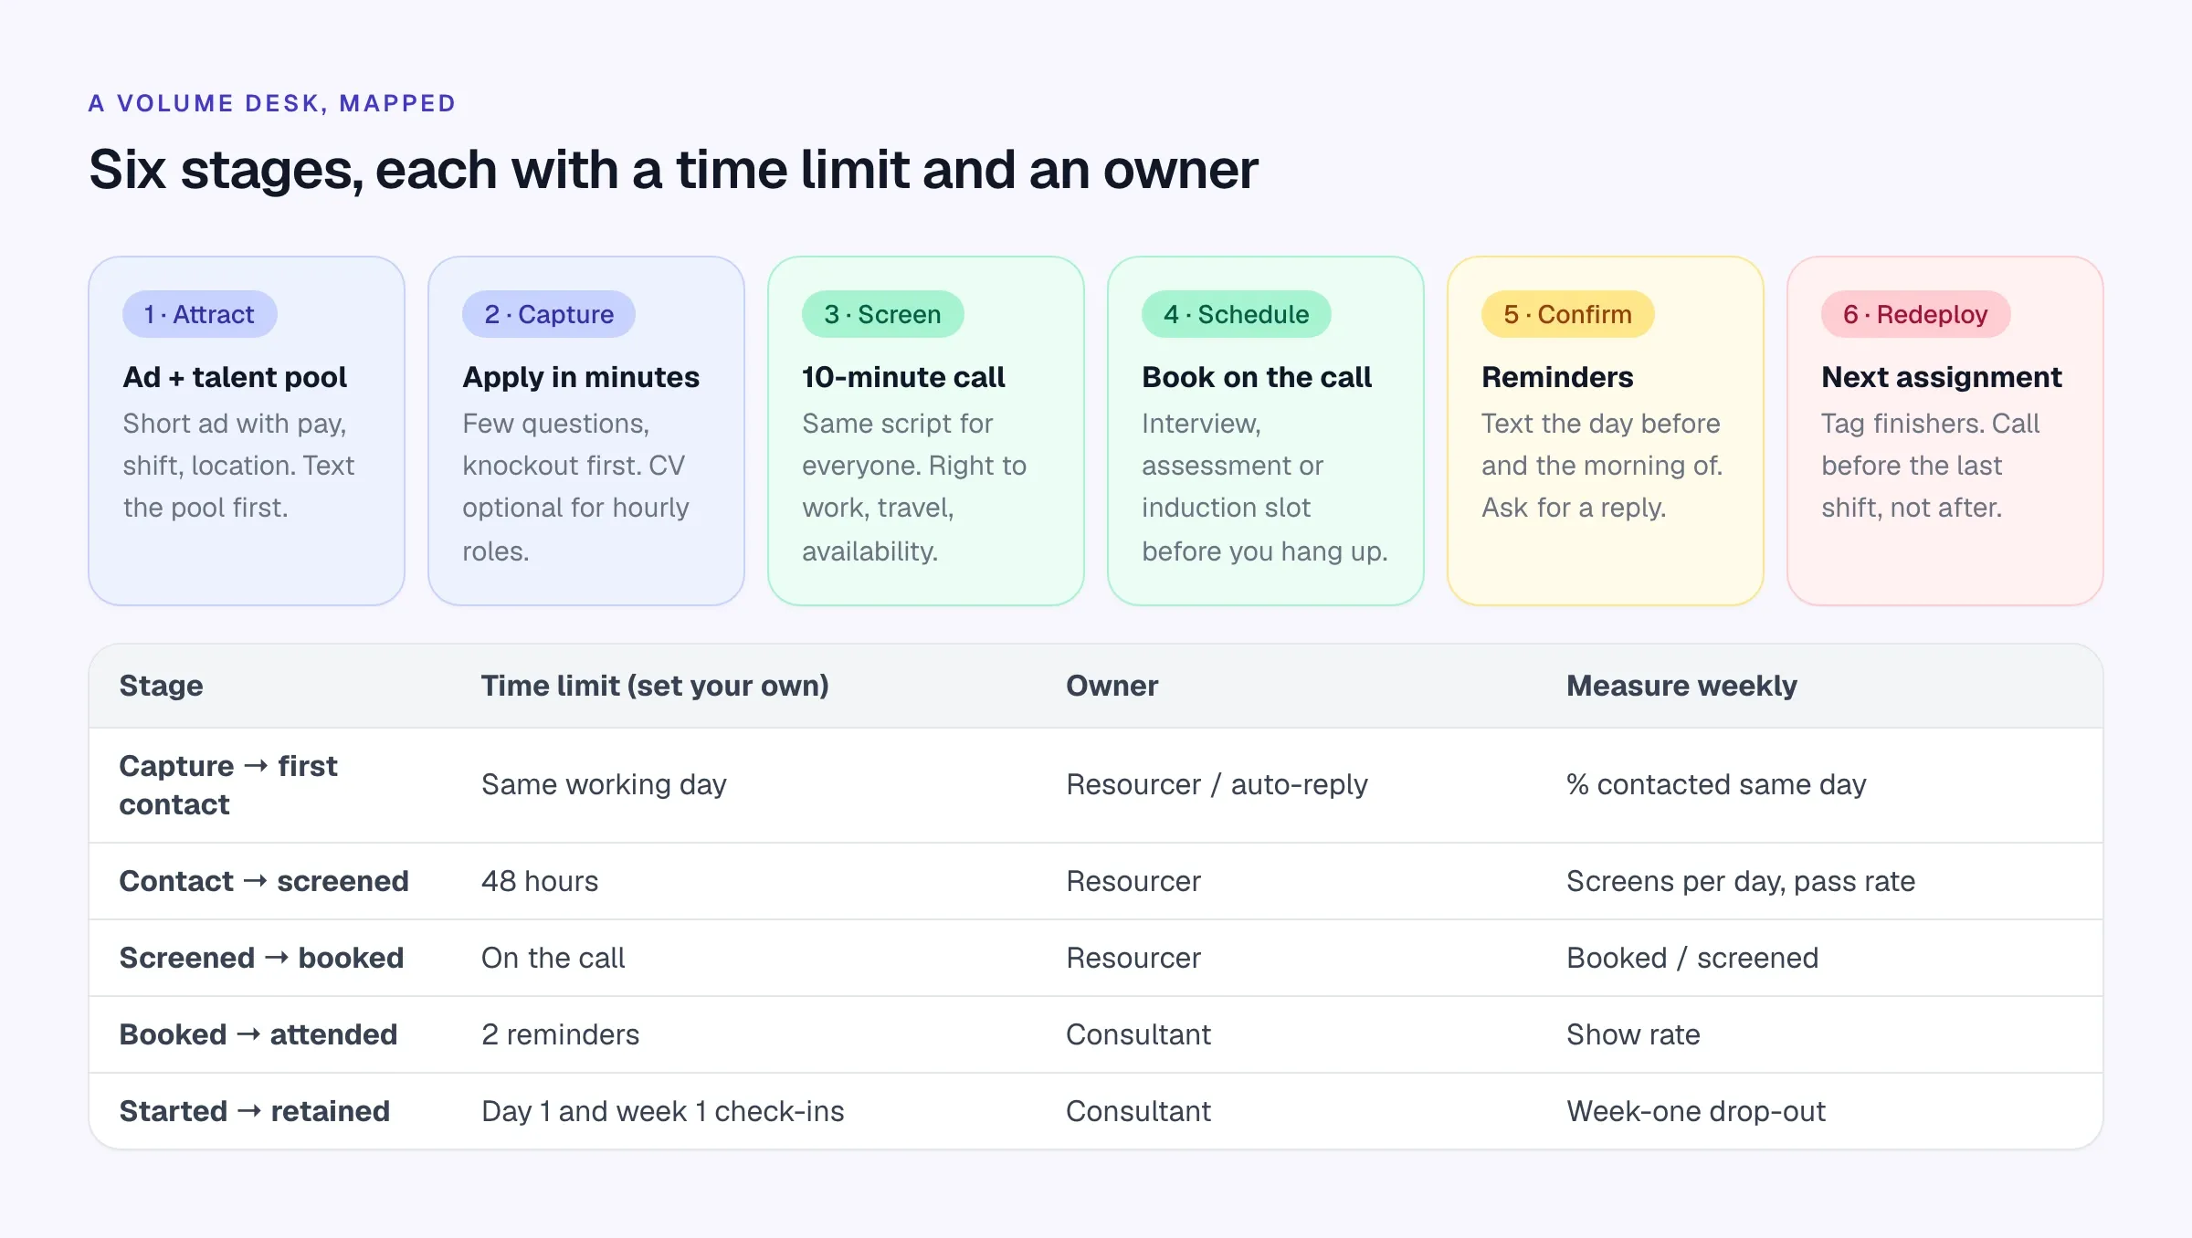Click the '4 · Schedule' stage badge
This screenshot has width=2192, height=1238.
click(1236, 314)
